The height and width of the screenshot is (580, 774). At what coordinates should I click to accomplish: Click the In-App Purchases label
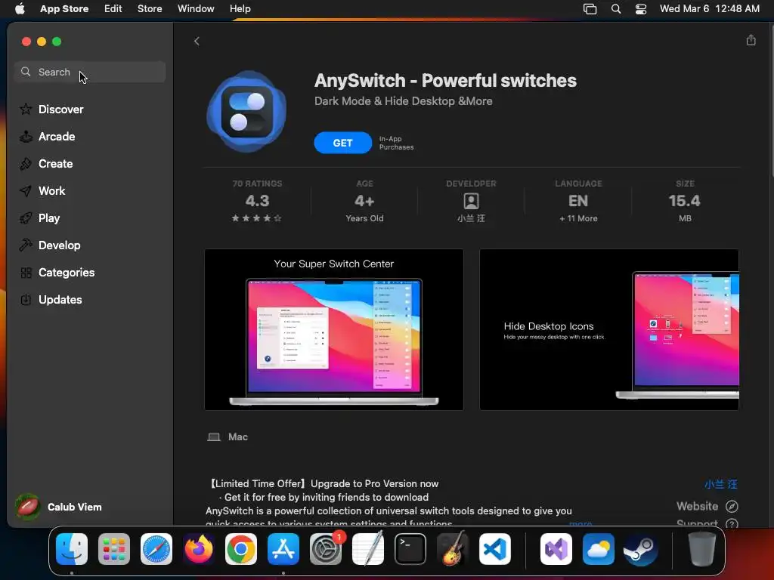click(x=396, y=143)
